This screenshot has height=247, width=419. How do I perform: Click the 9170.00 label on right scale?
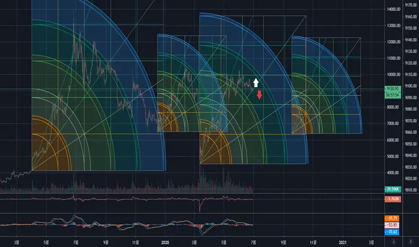411,5
